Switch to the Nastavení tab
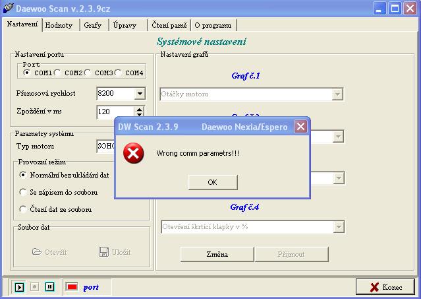421x299 pixels. [x=22, y=24]
